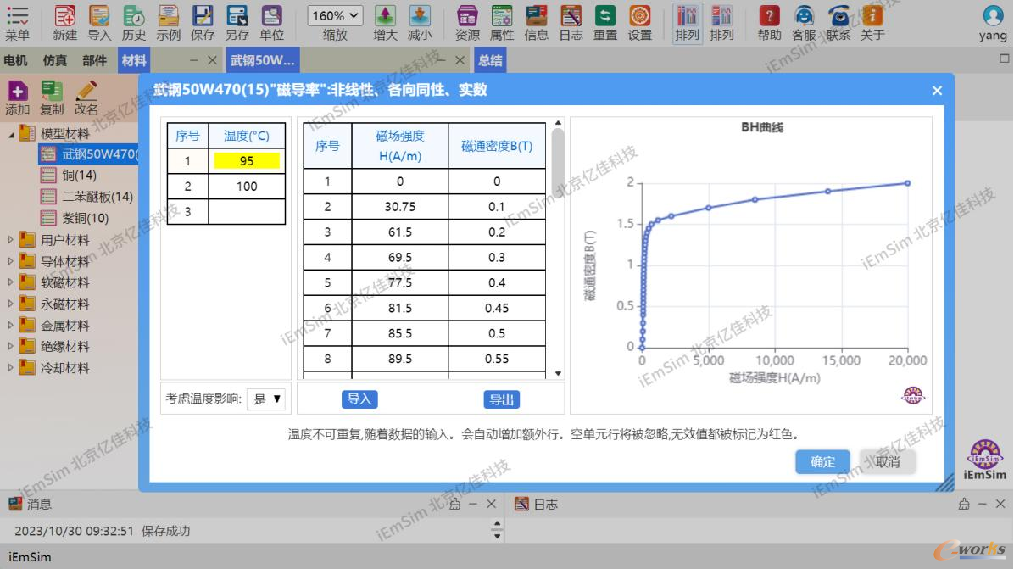The image size is (1014, 569).
Task: Collapse the 模型材料 tree node
Action: pyautogui.click(x=11, y=135)
